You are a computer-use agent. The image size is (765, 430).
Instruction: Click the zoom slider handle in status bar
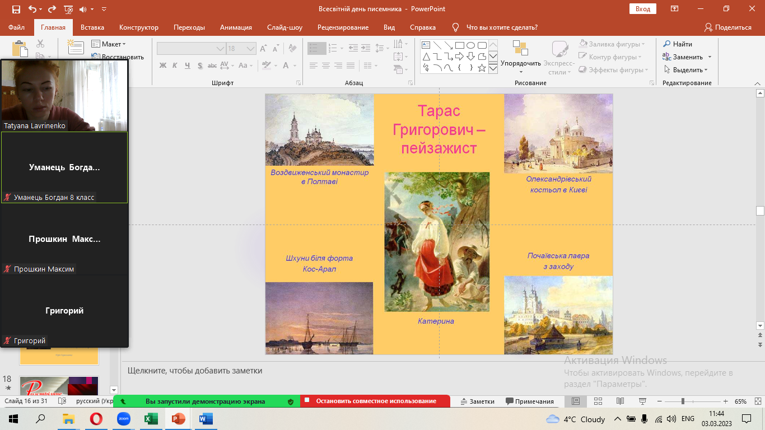(x=683, y=401)
